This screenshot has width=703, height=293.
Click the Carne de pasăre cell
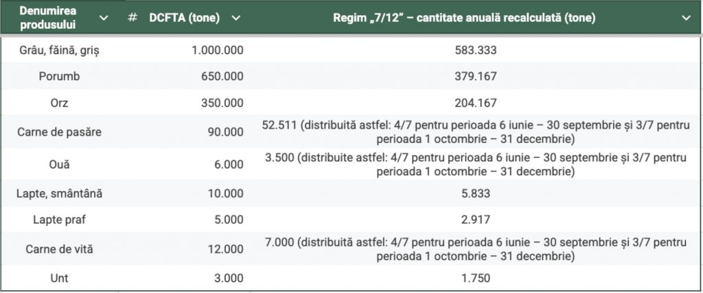[x=59, y=132]
